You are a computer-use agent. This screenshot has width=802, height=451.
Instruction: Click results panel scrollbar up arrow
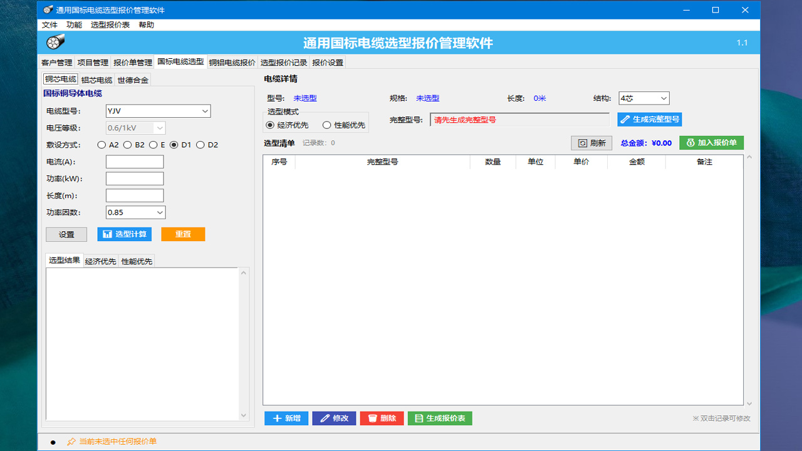244,272
